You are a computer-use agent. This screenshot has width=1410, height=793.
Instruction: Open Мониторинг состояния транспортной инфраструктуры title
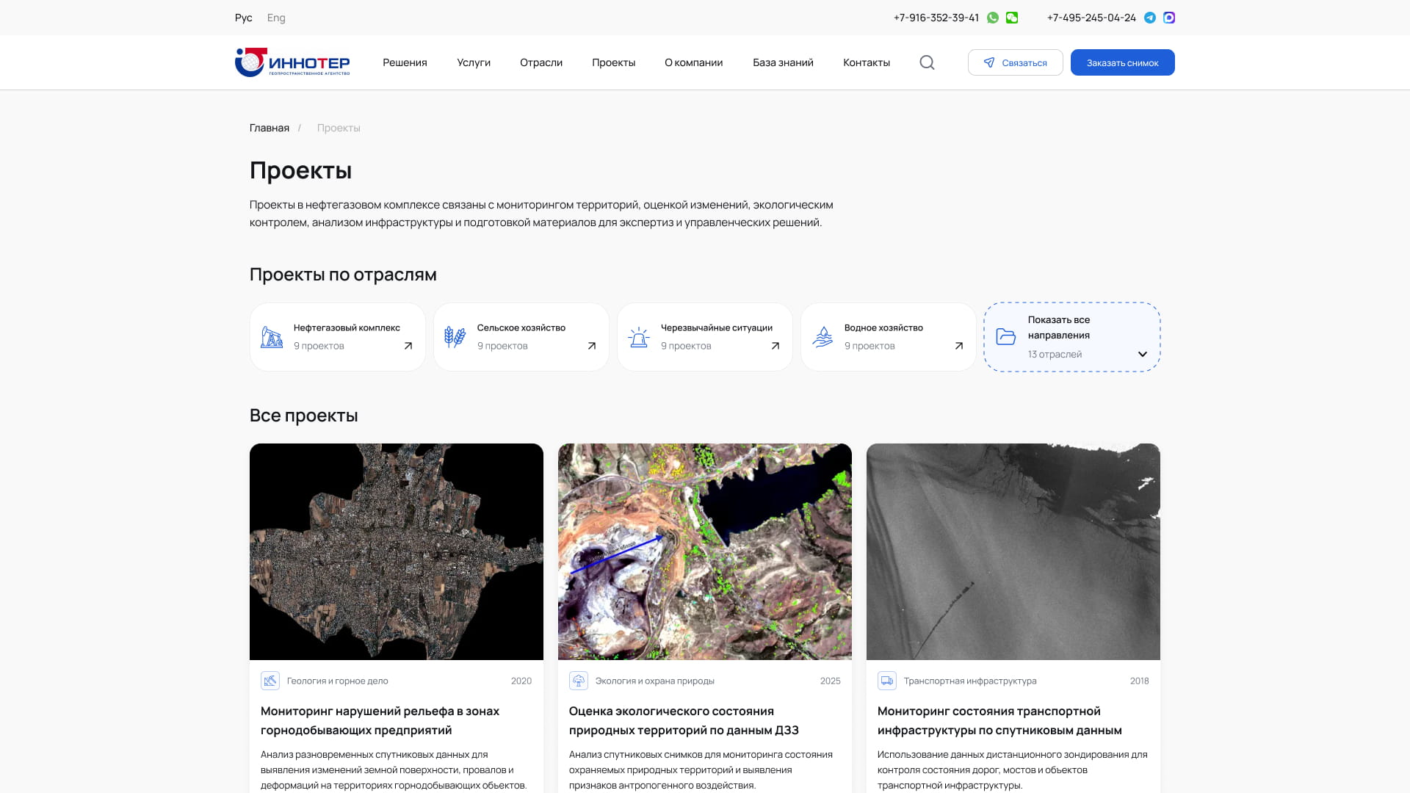pos(999,720)
